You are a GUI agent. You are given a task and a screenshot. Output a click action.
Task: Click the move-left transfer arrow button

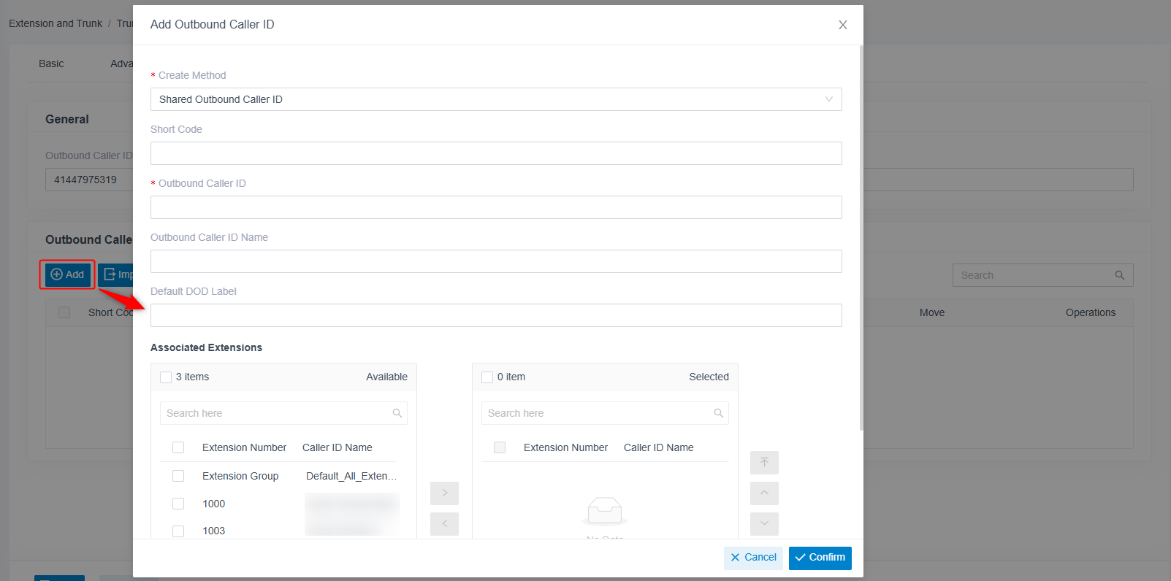coord(444,524)
